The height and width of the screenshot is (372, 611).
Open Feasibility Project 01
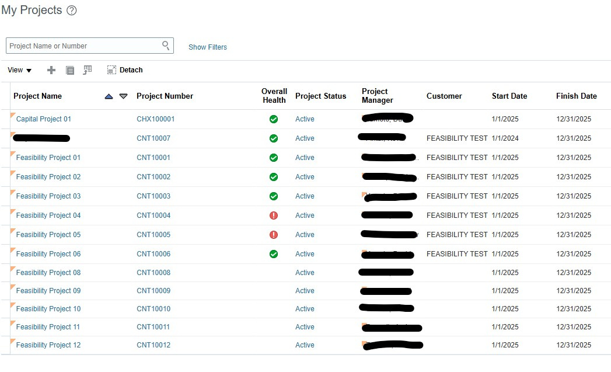48,158
